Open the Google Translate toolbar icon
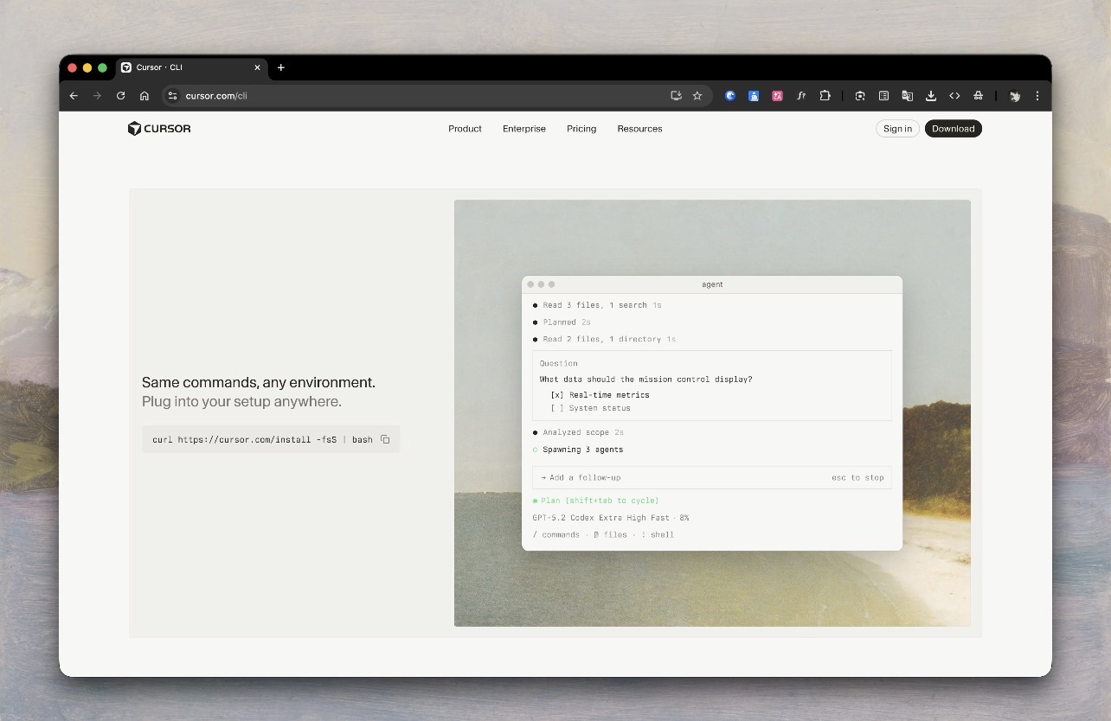 click(x=907, y=96)
